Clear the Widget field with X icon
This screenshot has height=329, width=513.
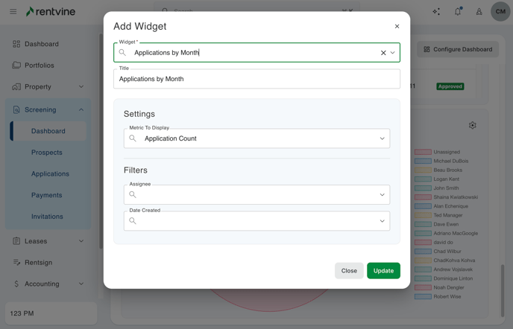click(383, 53)
